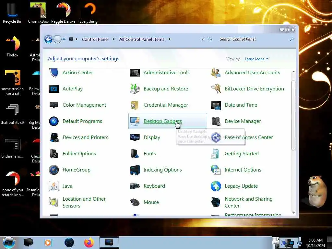Select the ChomikBox desktop icon
332x249 pixels.
pos(38,13)
